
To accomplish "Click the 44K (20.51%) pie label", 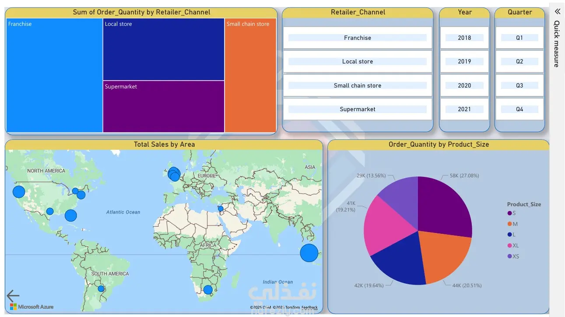I will 467,285.
